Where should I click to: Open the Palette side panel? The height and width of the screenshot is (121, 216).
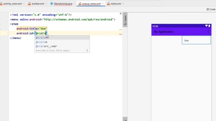(125, 20)
